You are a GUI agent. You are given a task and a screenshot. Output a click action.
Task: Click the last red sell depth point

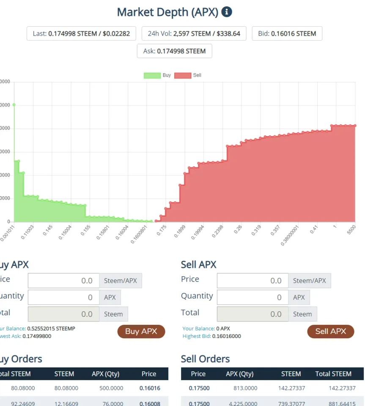355,126
